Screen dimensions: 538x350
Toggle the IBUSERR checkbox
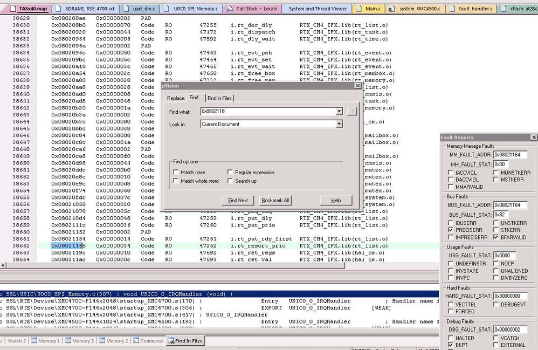pyautogui.click(x=451, y=223)
